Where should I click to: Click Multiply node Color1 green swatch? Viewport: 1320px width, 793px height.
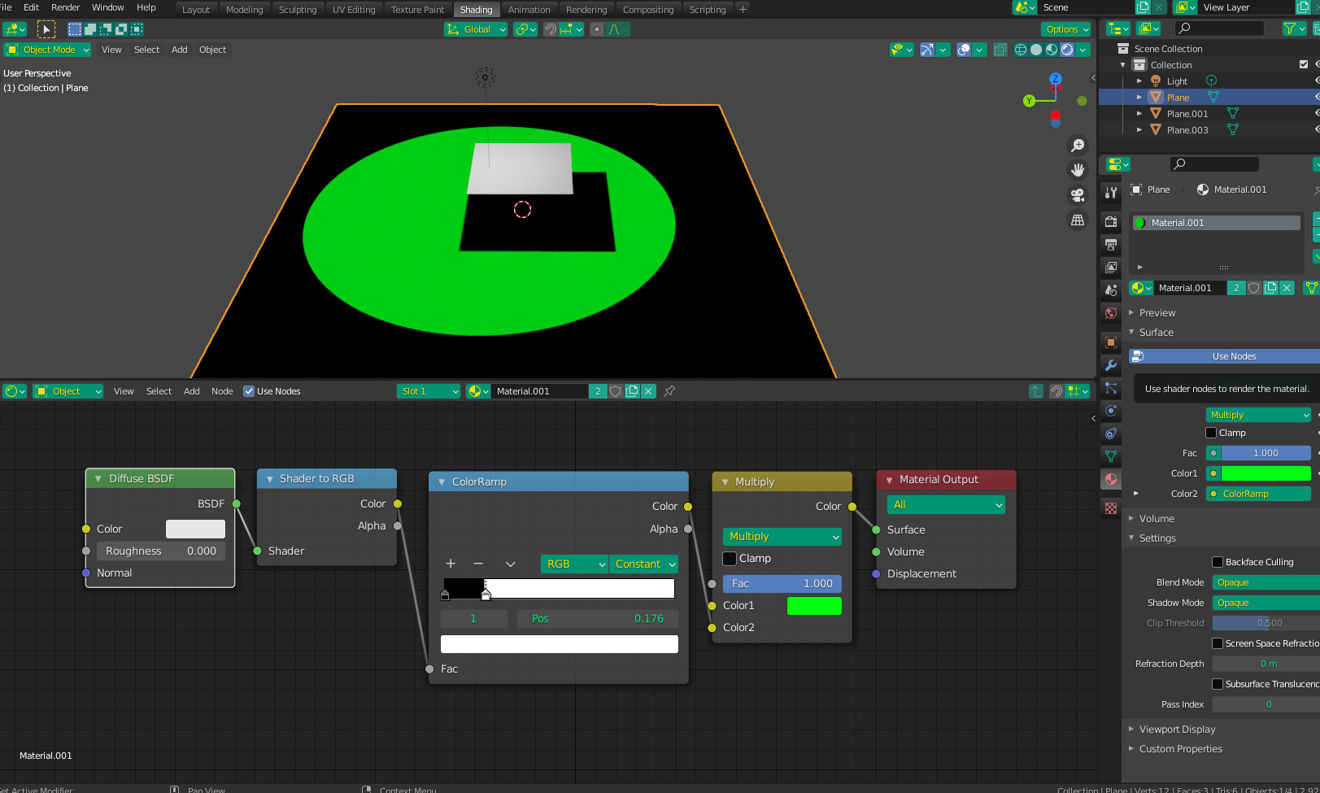[x=814, y=605]
